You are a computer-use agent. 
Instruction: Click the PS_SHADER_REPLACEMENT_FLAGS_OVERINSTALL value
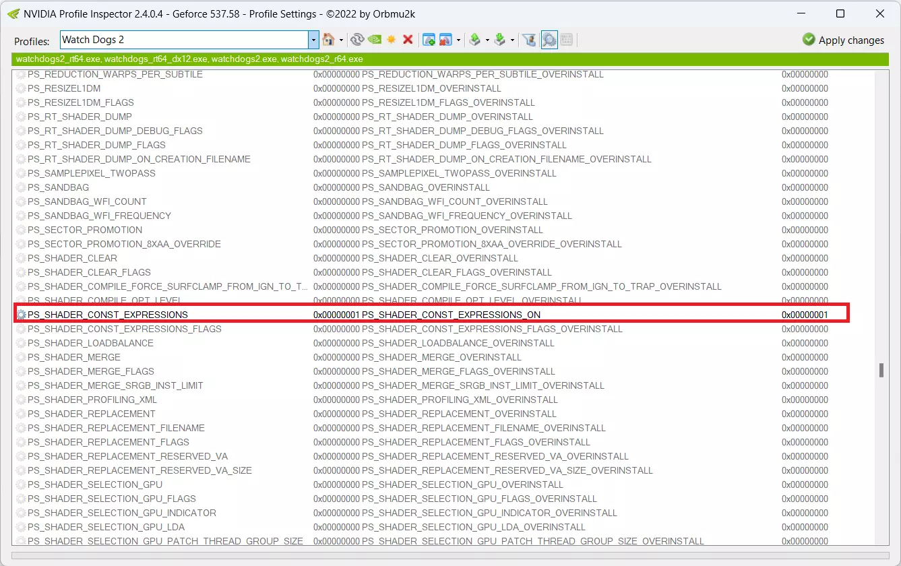[476, 442]
